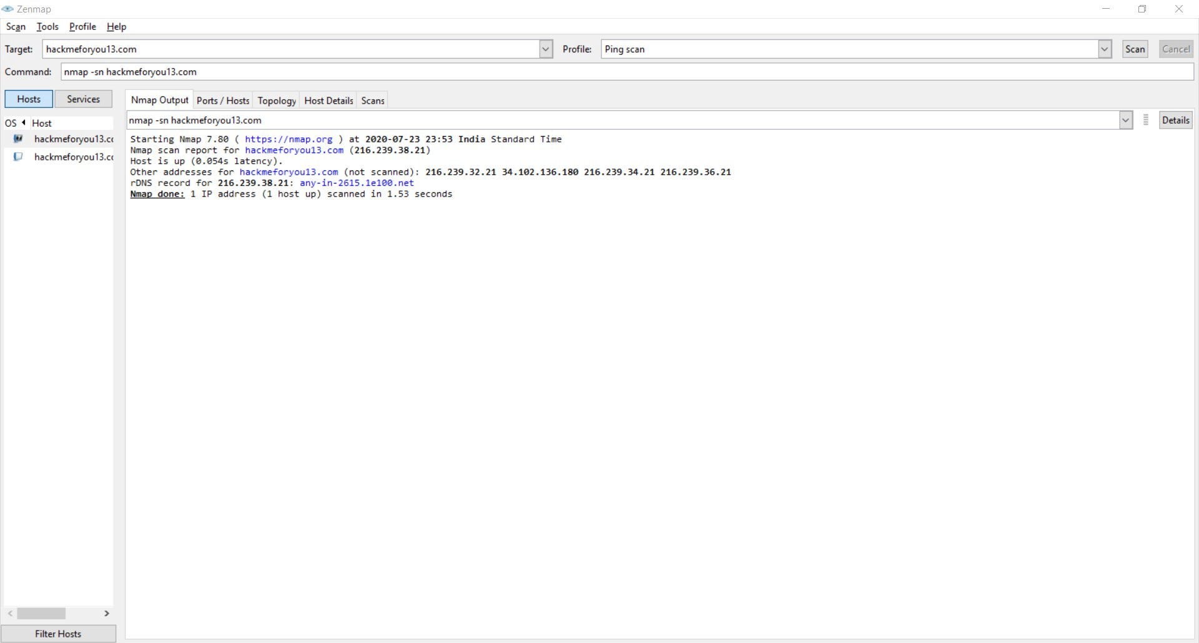The width and height of the screenshot is (1199, 643).
Task: Open the Target history dropdown arrow
Action: coord(546,49)
